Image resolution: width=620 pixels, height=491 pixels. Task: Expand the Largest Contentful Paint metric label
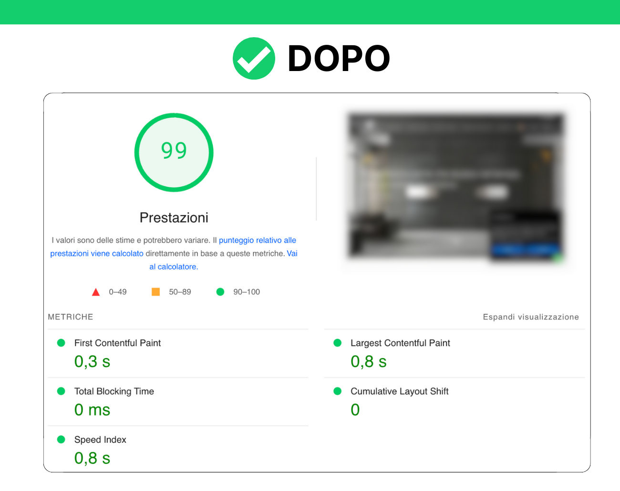pyautogui.click(x=400, y=343)
